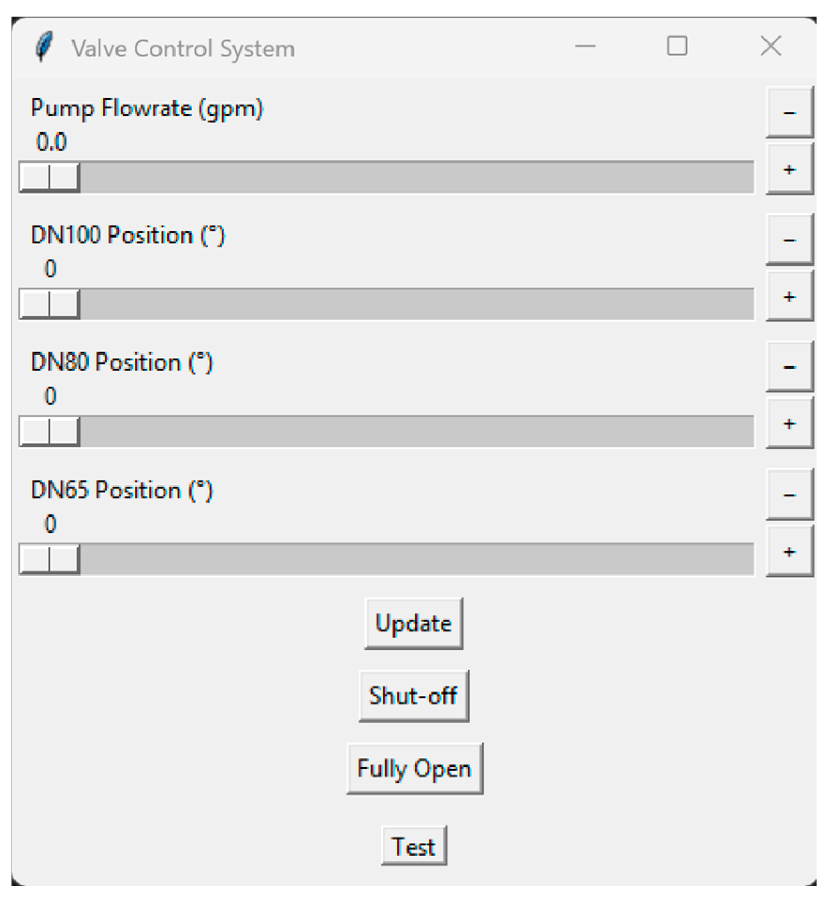Image resolution: width=824 pixels, height=899 pixels.
Task: Increment DN80 Position with plus button
Action: tap(789, 424)
